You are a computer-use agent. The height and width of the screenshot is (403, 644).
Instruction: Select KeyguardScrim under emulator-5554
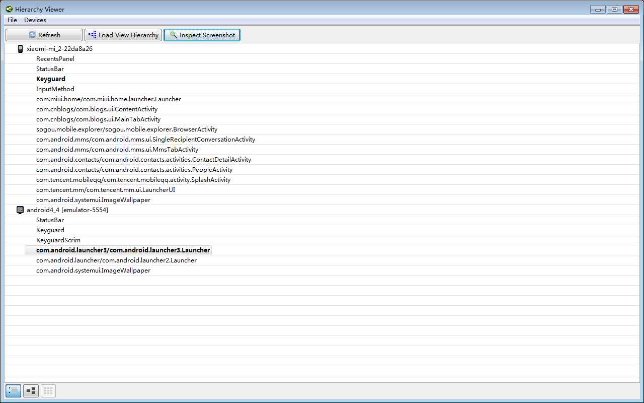(58, 240)
